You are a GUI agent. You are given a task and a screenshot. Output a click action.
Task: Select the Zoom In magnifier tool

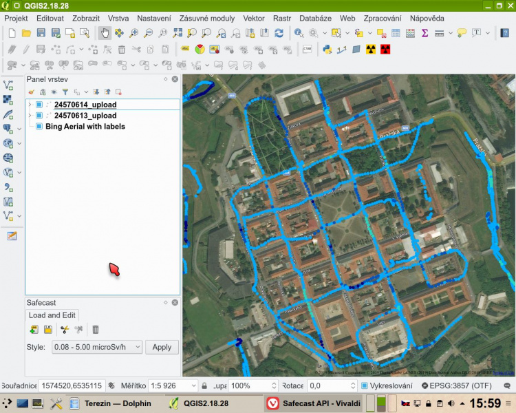click(x=134, y=33)
